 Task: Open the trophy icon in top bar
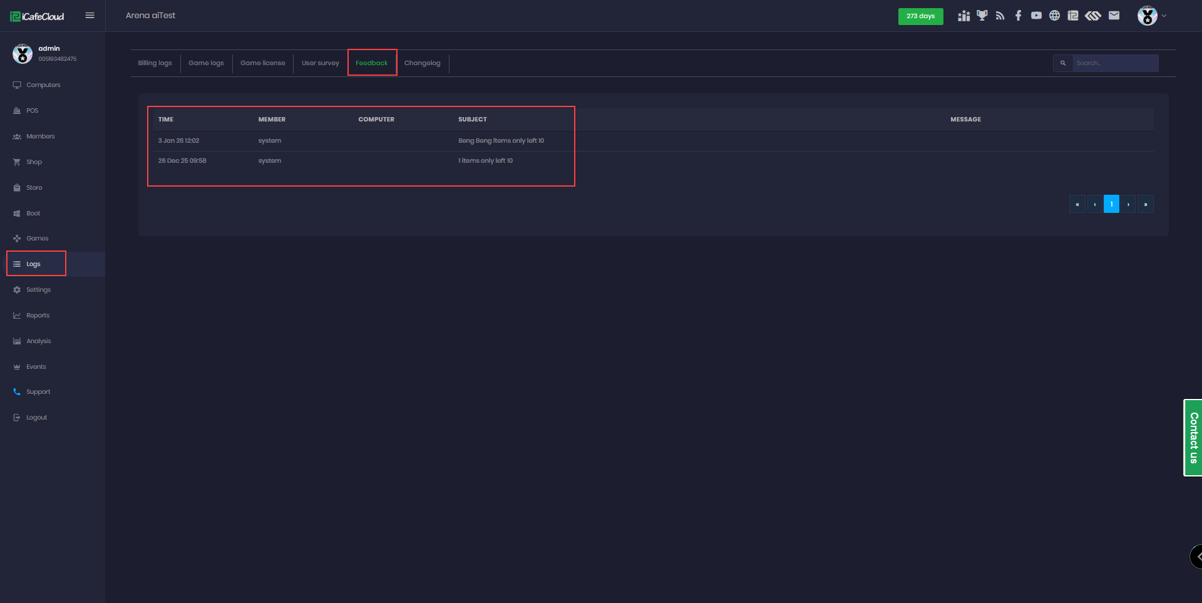tap(982, 16)
